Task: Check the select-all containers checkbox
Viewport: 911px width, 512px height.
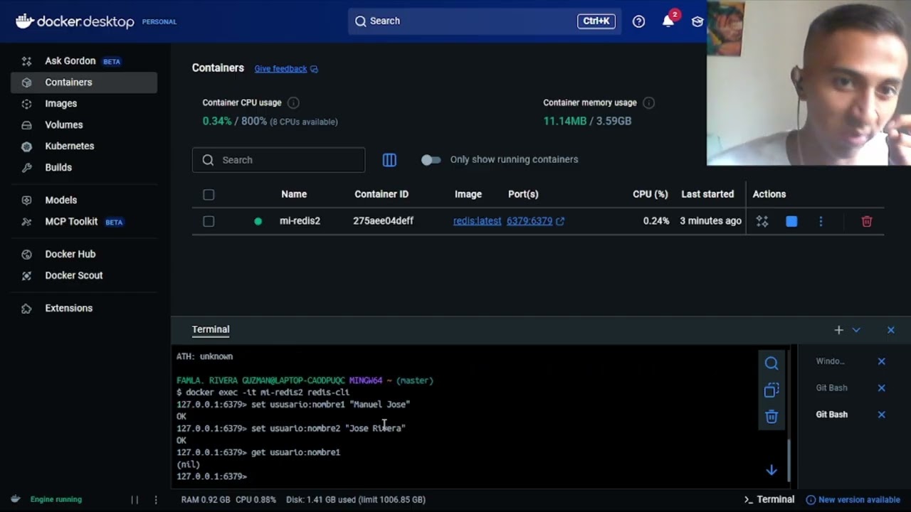Action: (x=209, y=195)
